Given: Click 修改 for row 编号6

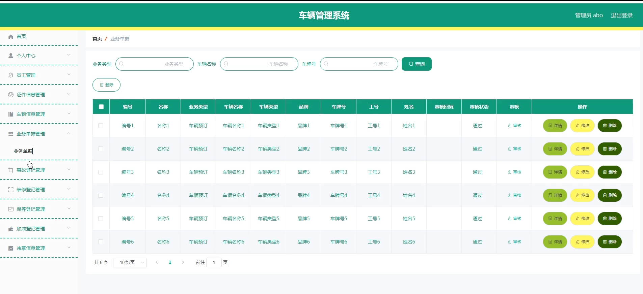Looking at the screenshot, I should click(582, 242).
